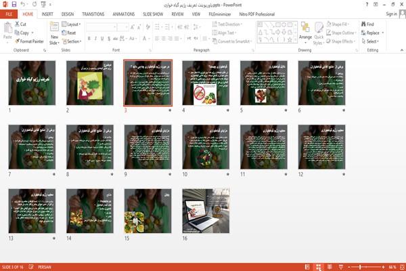Viewport: 406px width, 271px height.
Task: Click the spell check icon in status bar
Action: pyautogui.click(x=31, y=267)
